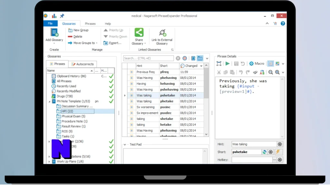Switch to the Phrases ribbon tab
Viewport: 330px width, 186px height.
pyautogui.click(x=90, y=24)
